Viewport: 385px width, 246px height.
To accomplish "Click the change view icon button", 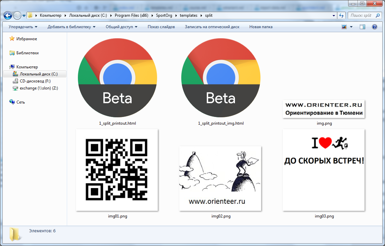I will [344, 27].
